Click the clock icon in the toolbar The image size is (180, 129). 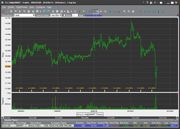(x=11, y=11)
